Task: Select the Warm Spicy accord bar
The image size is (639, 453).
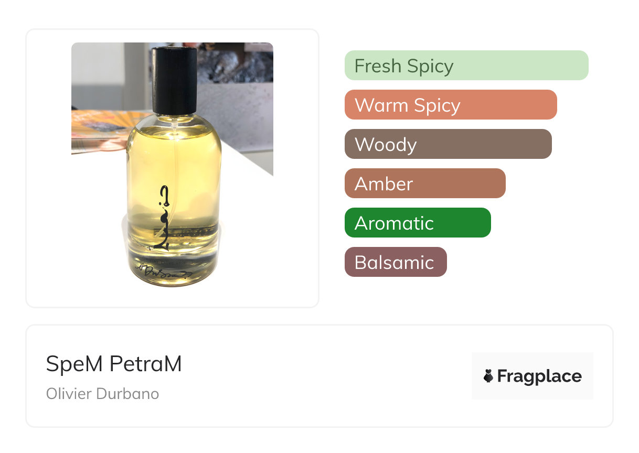Action: point(451,105)
